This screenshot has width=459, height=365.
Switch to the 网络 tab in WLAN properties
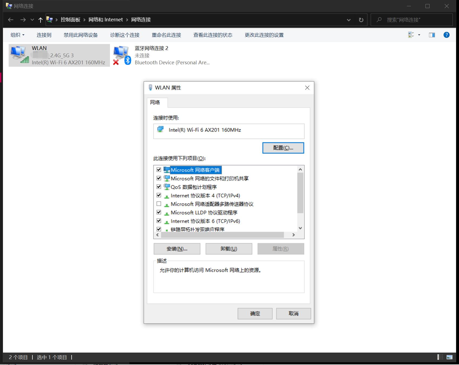tap(155, 102)
